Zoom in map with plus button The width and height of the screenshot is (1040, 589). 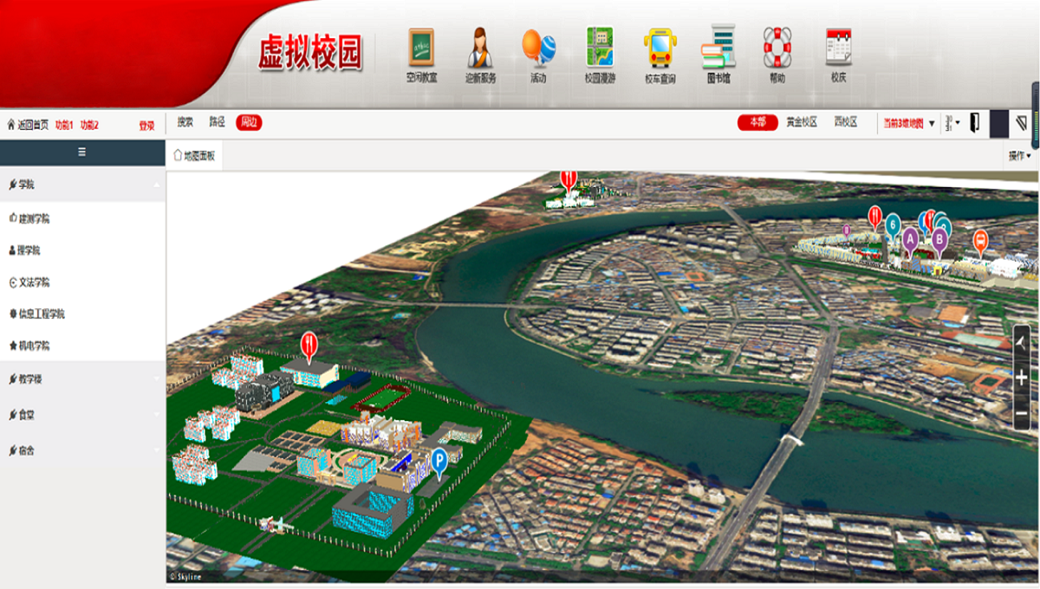(1022, 379)
